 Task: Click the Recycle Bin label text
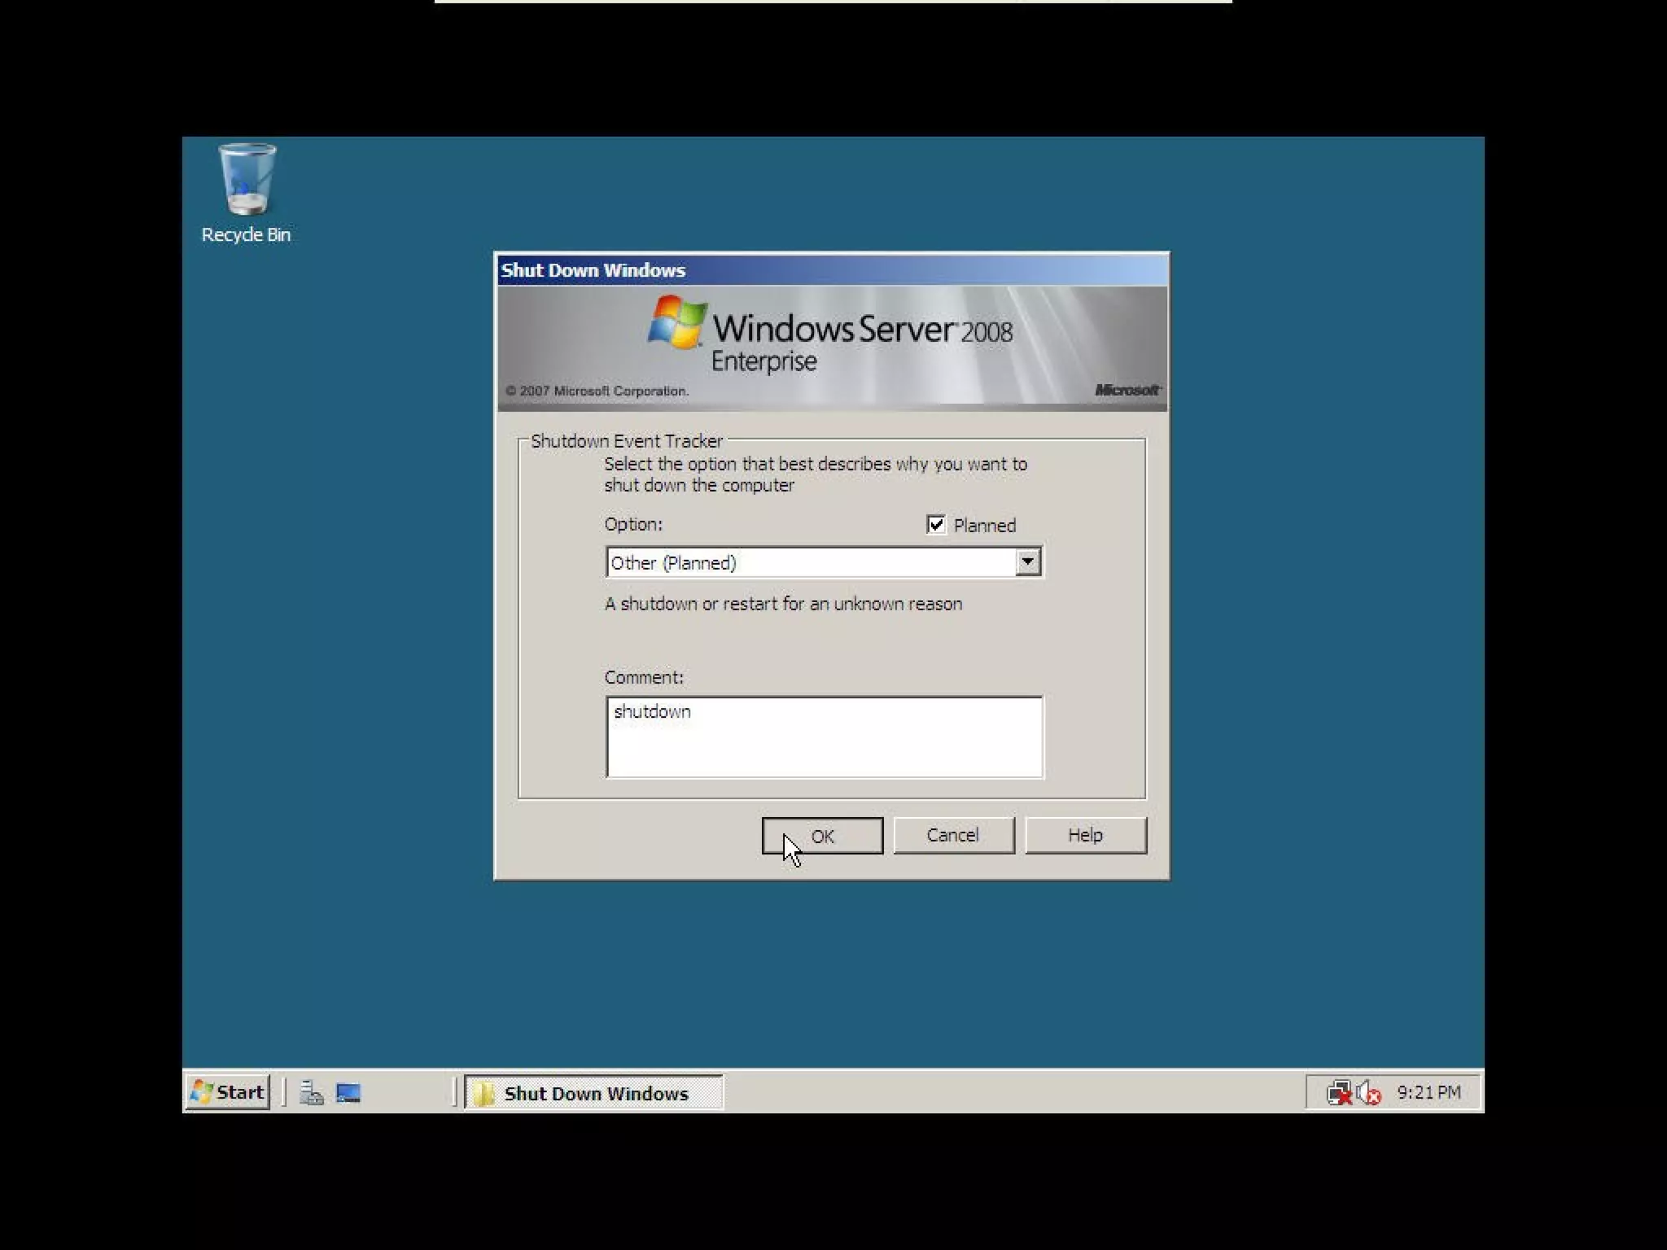(246, 235)
